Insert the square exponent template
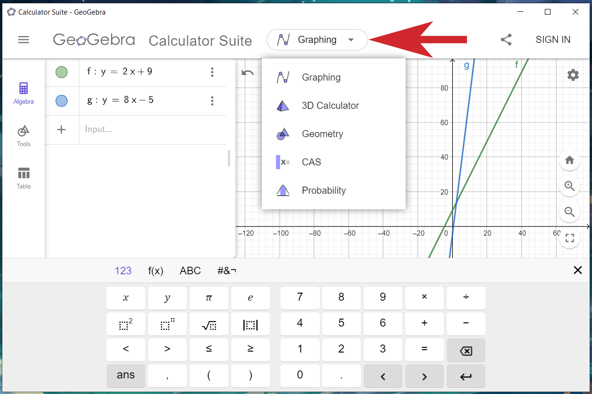Image resolution: width=592 pixels, height=394 pixels. click(125, 324)
